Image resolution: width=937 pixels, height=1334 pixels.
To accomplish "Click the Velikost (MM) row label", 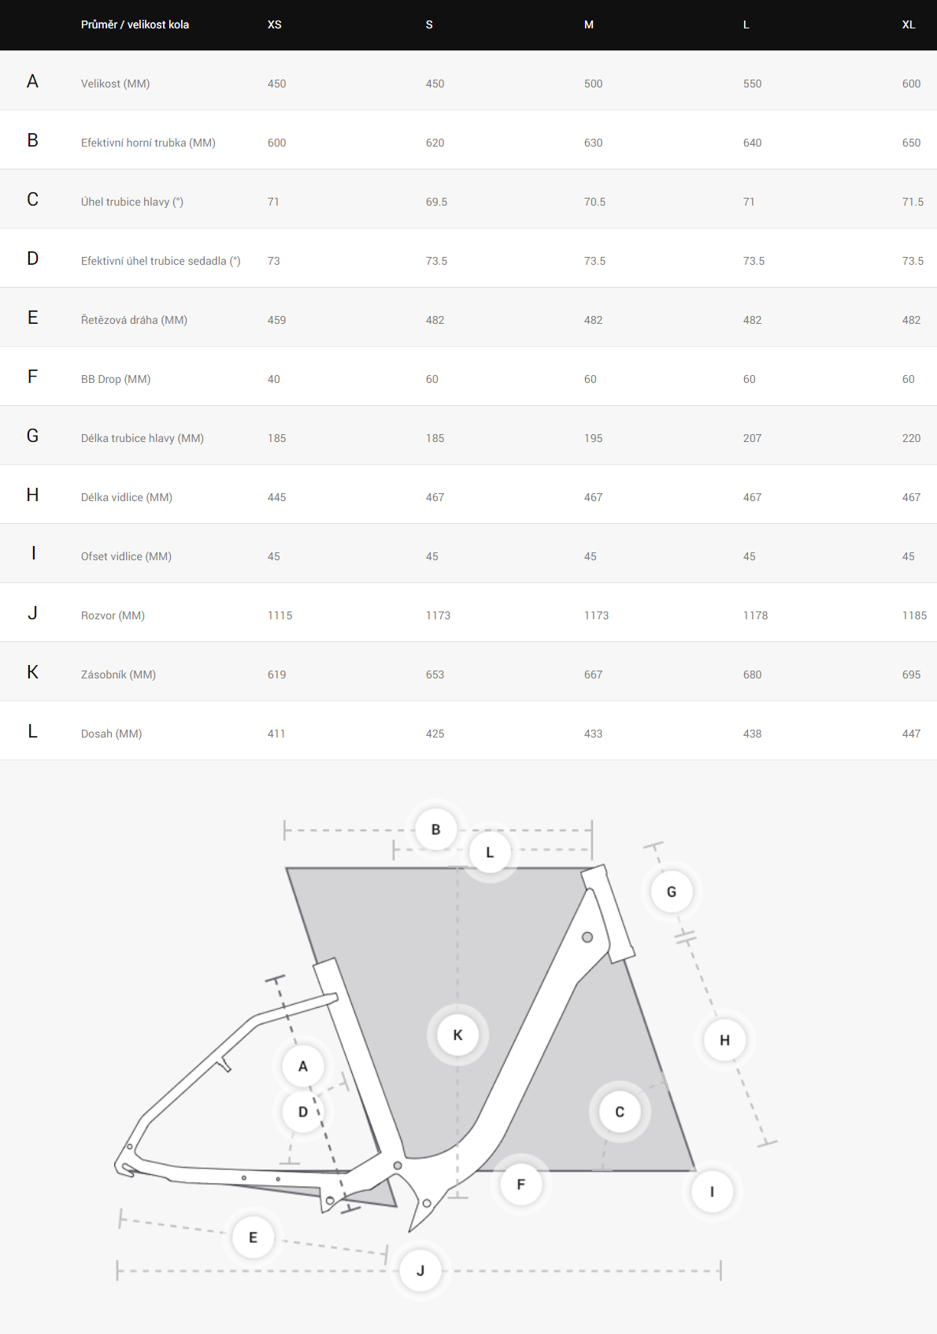I will click(x=115, y=84).
